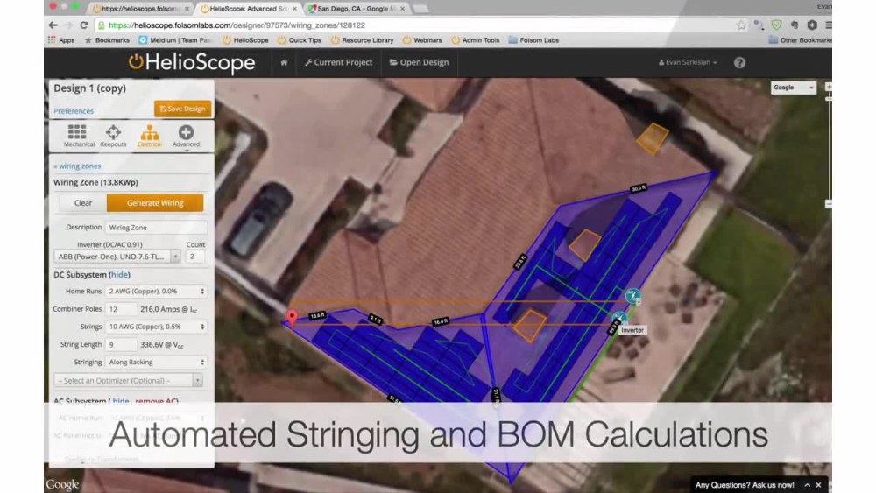Viewport: 876px width, 493px height.
Task: Open the Stringing method dropdown
Action: [x=156, y=362]
